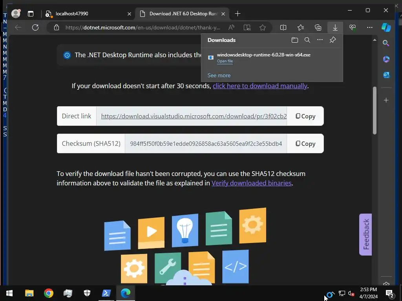Viewport: 402px width, 301px height.
Task: Open Browser essentials heart icon
Action: click(353, 27)
